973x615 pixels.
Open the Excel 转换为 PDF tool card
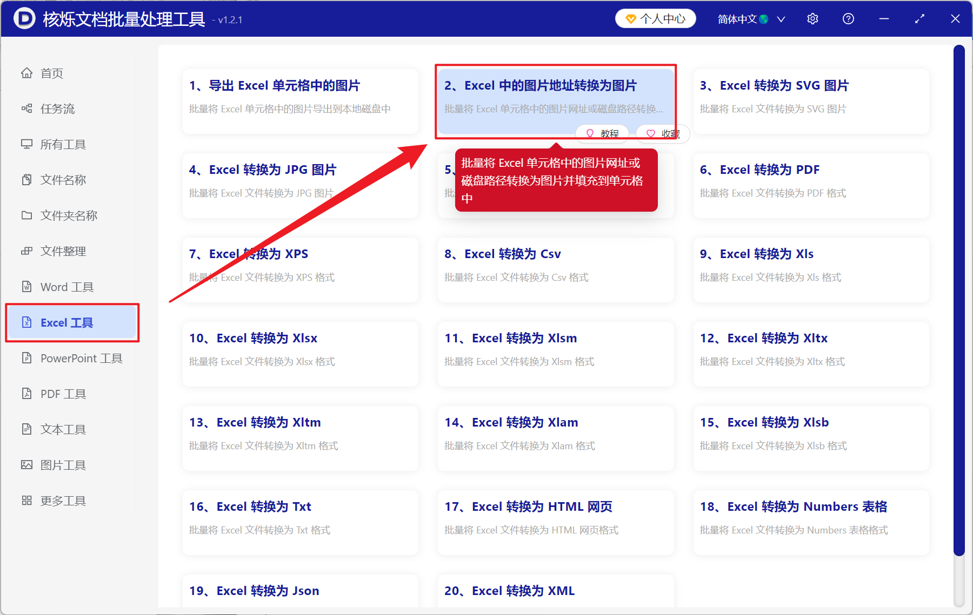[x=810, y=185]
